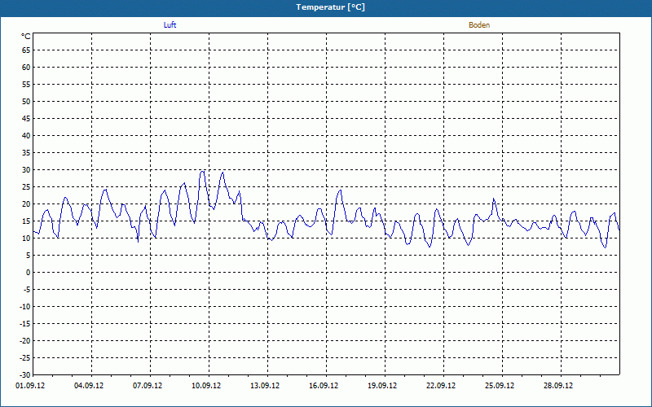Click the 10 value on y-axis
This screenshot has width=652, height=407.
26,239
